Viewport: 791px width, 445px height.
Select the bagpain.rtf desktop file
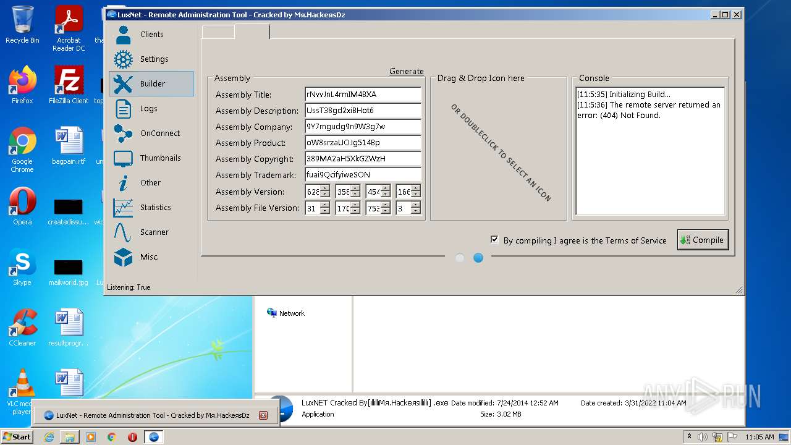69,146
